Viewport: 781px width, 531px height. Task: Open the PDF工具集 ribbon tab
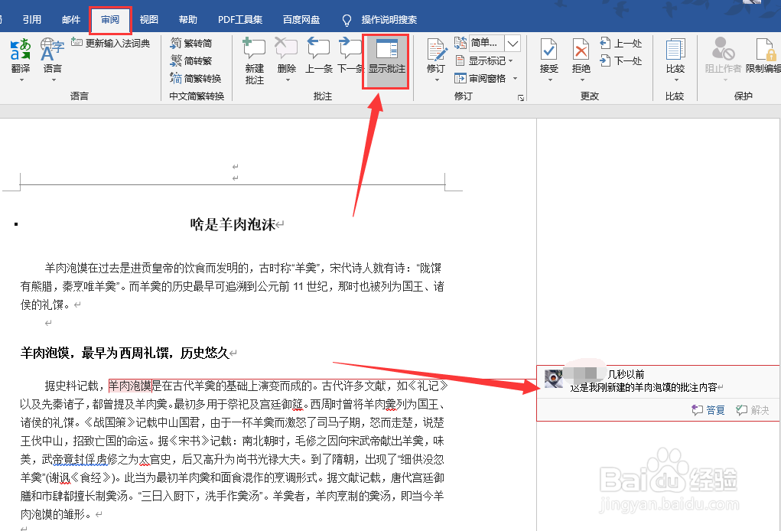point(240,19)
